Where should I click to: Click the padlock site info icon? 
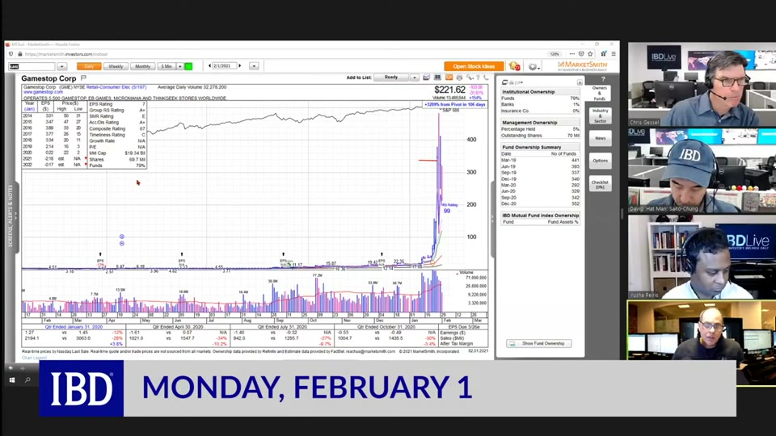pos(19,54)
